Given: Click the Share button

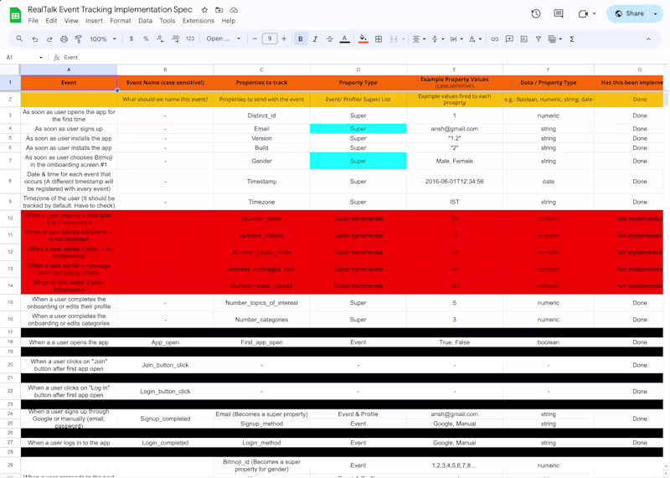Looking at the screenshot, I should coord(629,13).
